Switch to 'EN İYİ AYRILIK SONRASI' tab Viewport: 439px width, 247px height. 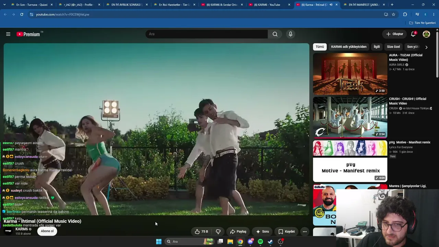pos(126,5)
